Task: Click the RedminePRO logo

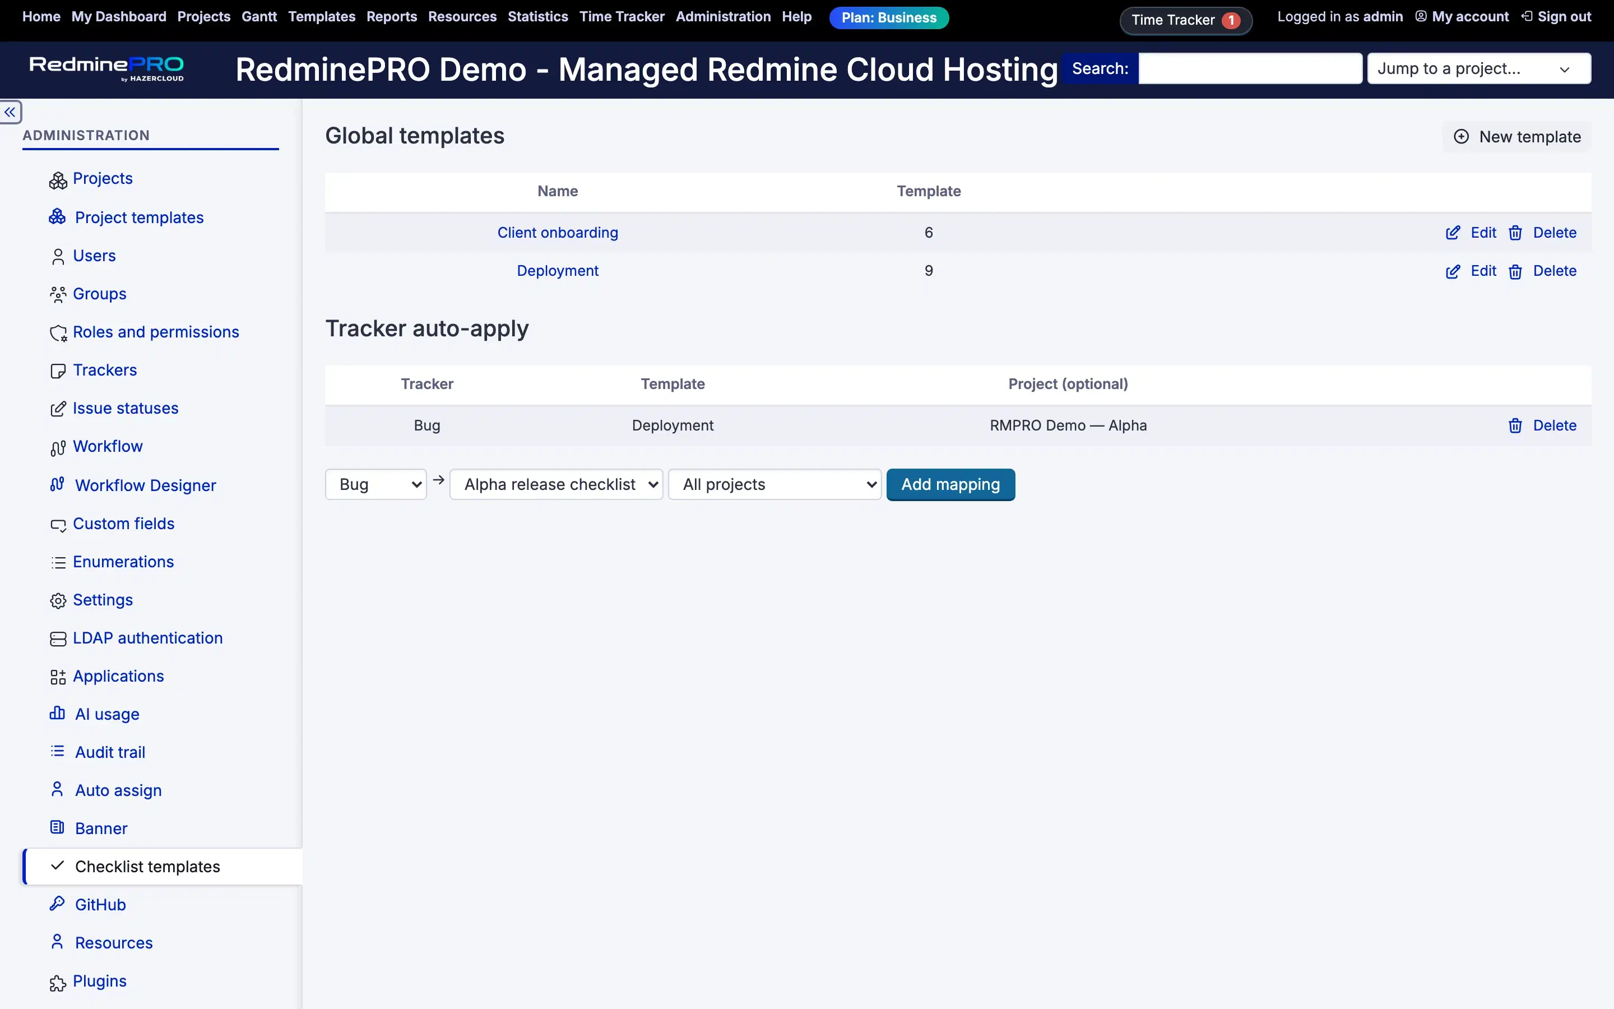Action: click(106, 69)
